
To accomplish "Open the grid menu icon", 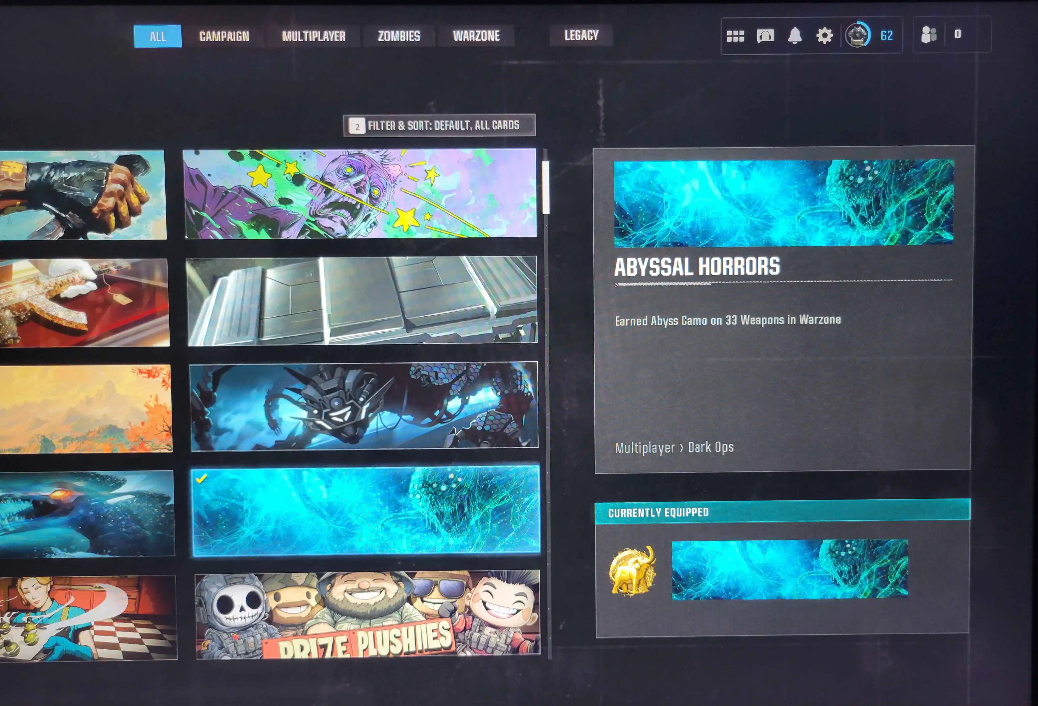I will point(735,36).
